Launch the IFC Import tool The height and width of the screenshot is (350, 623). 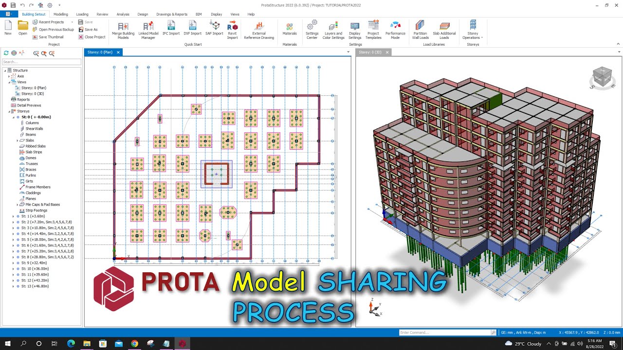171,28
